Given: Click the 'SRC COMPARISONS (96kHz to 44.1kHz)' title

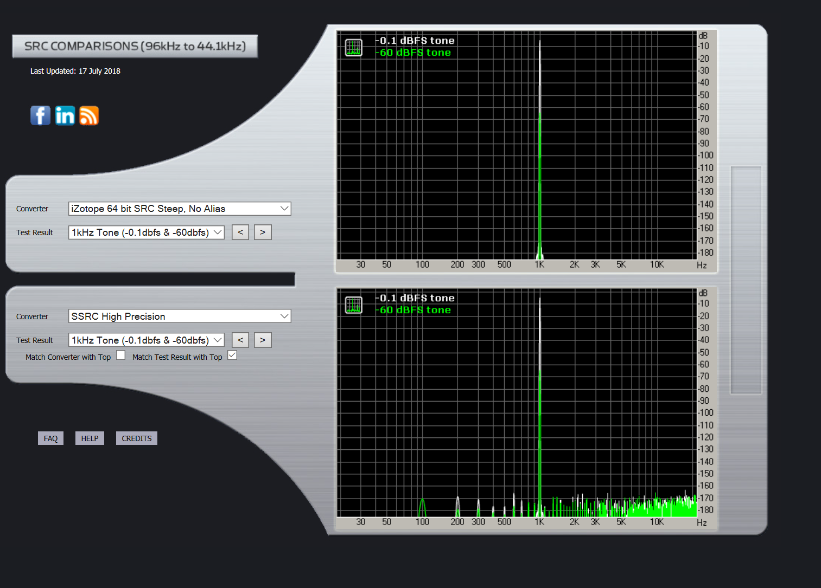Looking at the screenshot, I should point(135,46).
